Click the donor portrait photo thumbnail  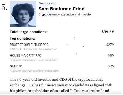pyautogui.click(x=23, y=14)
